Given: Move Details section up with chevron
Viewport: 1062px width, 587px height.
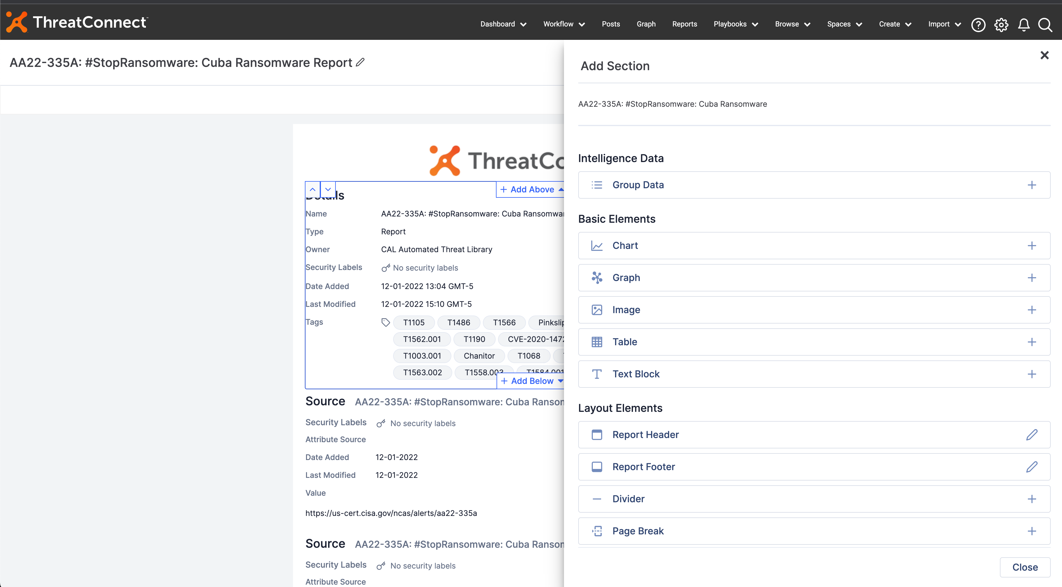Looking at the screenshot, I should coord(313,189).
